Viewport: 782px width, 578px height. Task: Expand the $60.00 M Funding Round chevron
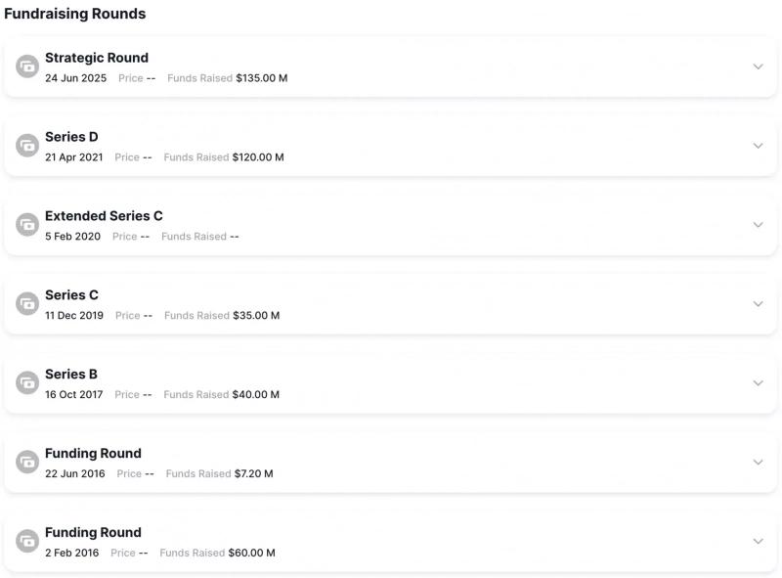(x=759, y=541)
